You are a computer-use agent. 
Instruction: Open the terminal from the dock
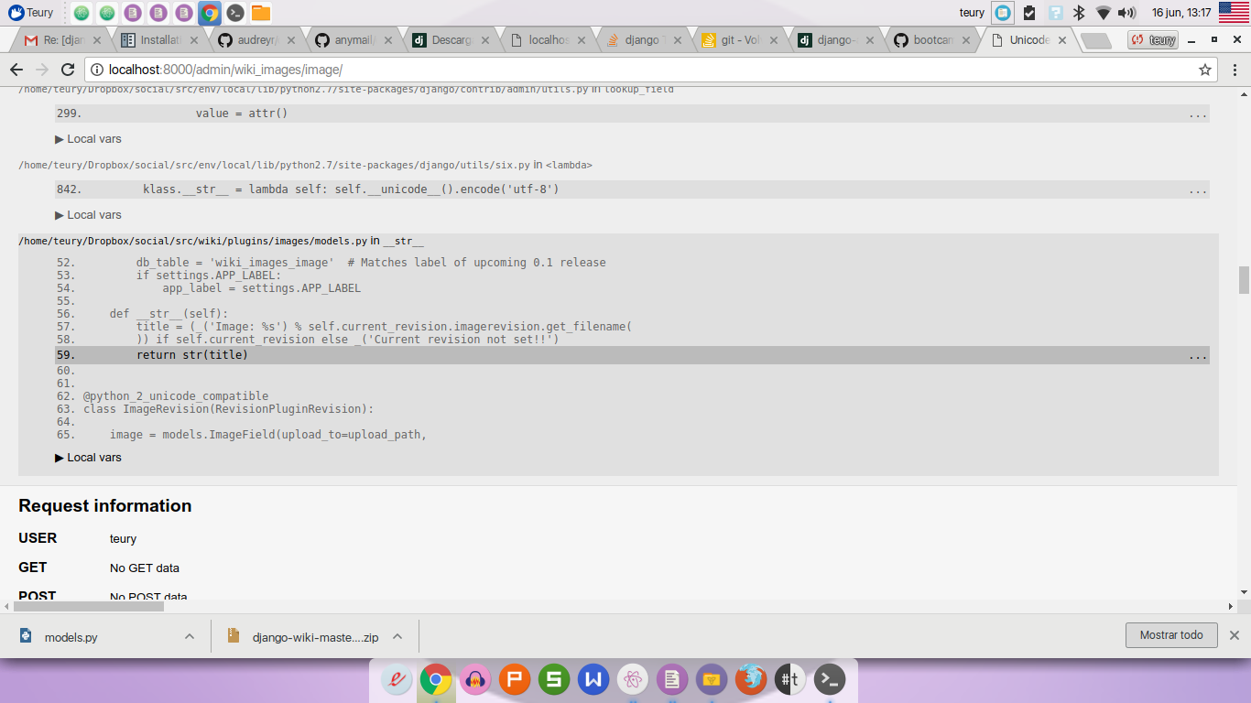point(829,679)
